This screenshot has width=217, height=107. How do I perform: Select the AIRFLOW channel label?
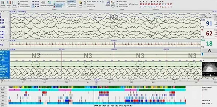point(4,69)
